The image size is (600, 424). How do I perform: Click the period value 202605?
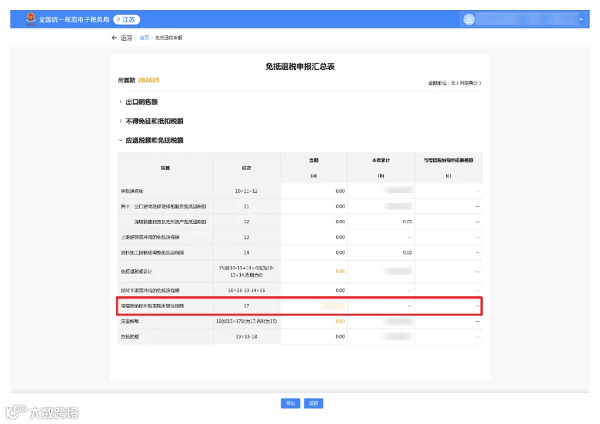click(x=149, y=80)
